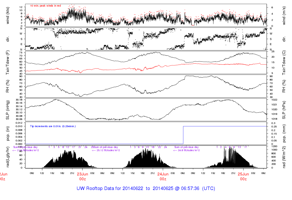Click the 'wind (kts)' axis label
Image resolution: width=292 pixels, height=200 pixels.
pyautogui.click(x=7, y=15)
